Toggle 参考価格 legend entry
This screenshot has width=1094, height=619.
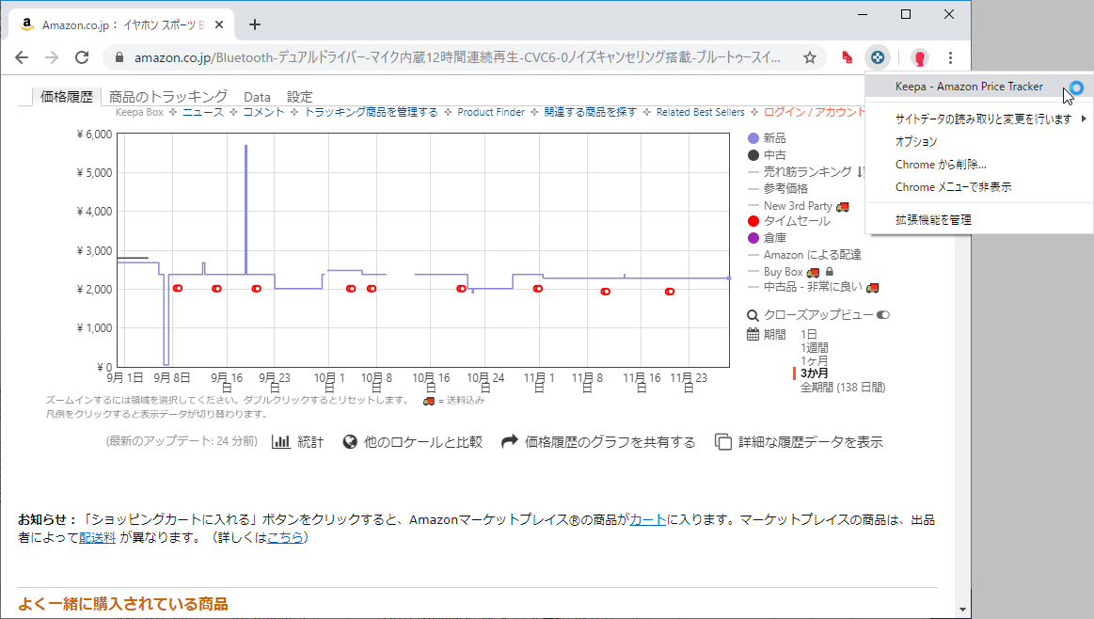click(x=777, y=188)
